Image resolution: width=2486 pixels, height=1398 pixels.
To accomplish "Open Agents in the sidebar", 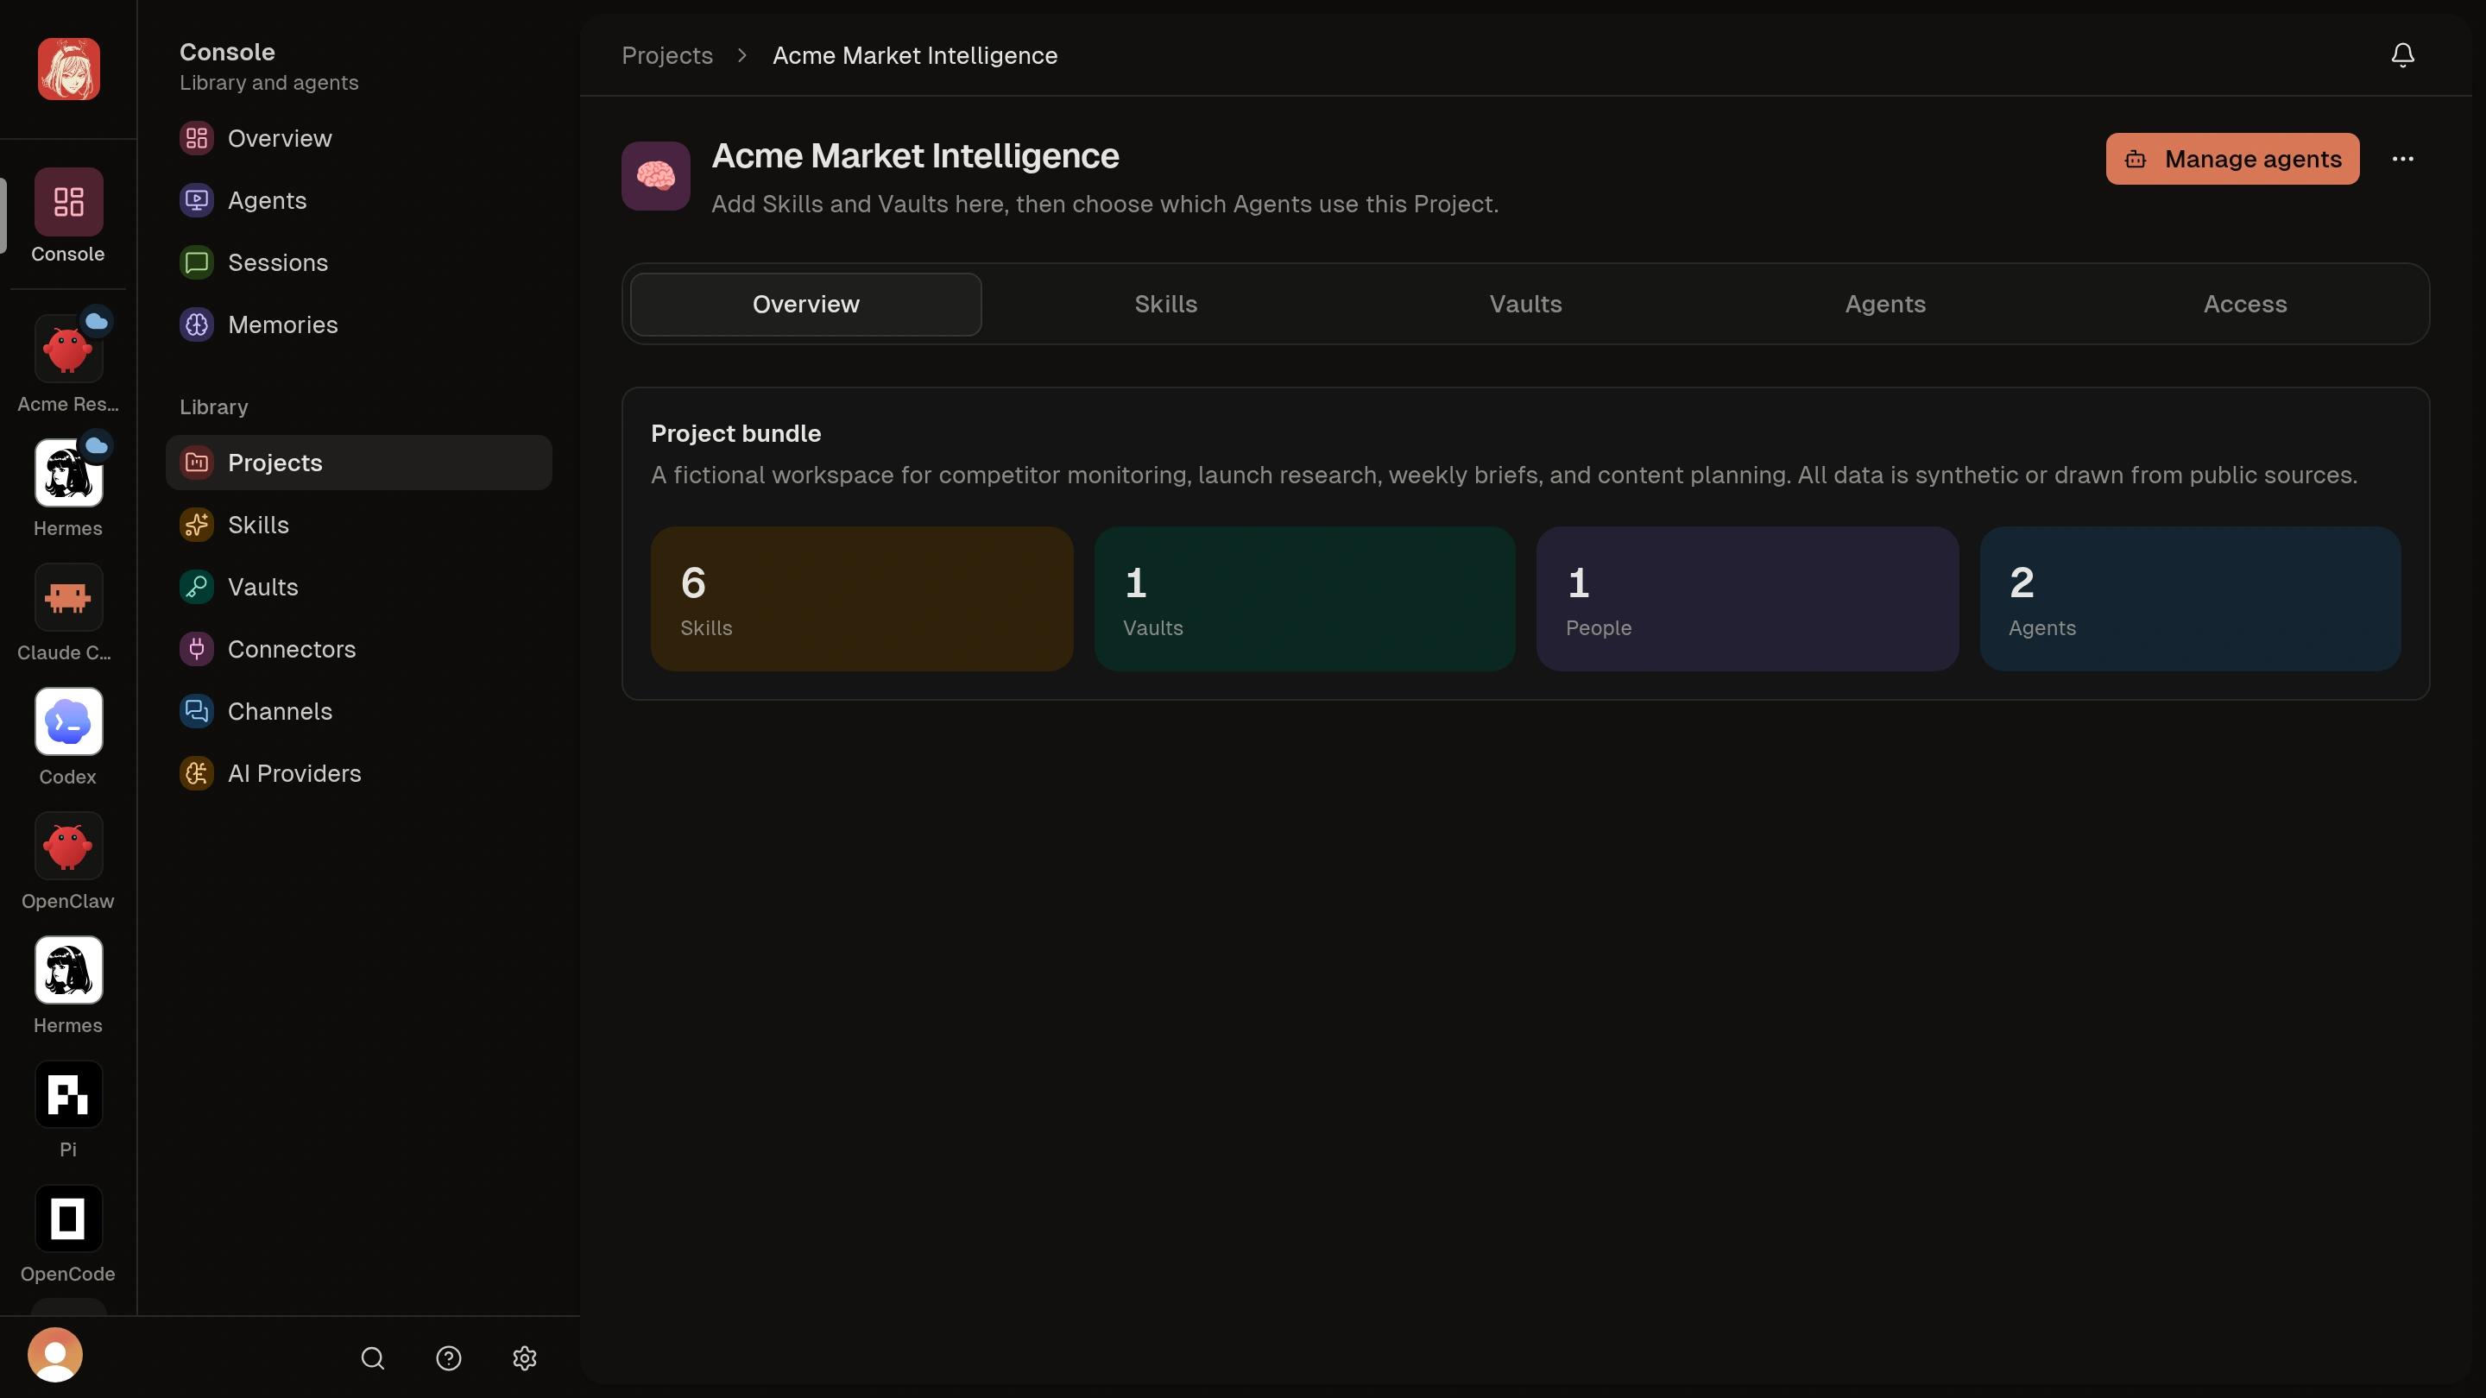I will tap(359, 201).
